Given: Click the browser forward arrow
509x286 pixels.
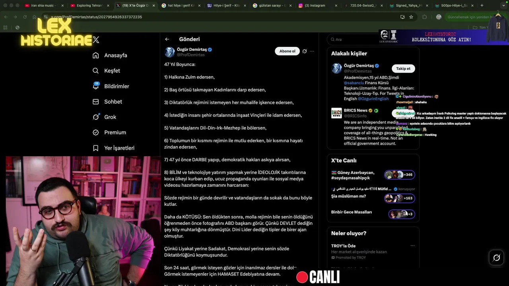Looking at the screenshot, I should 15,17.
